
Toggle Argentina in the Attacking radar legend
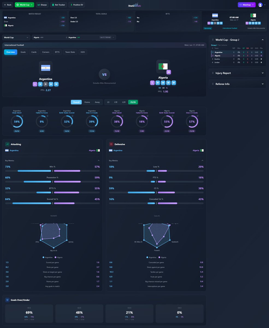tap(48, 257)
